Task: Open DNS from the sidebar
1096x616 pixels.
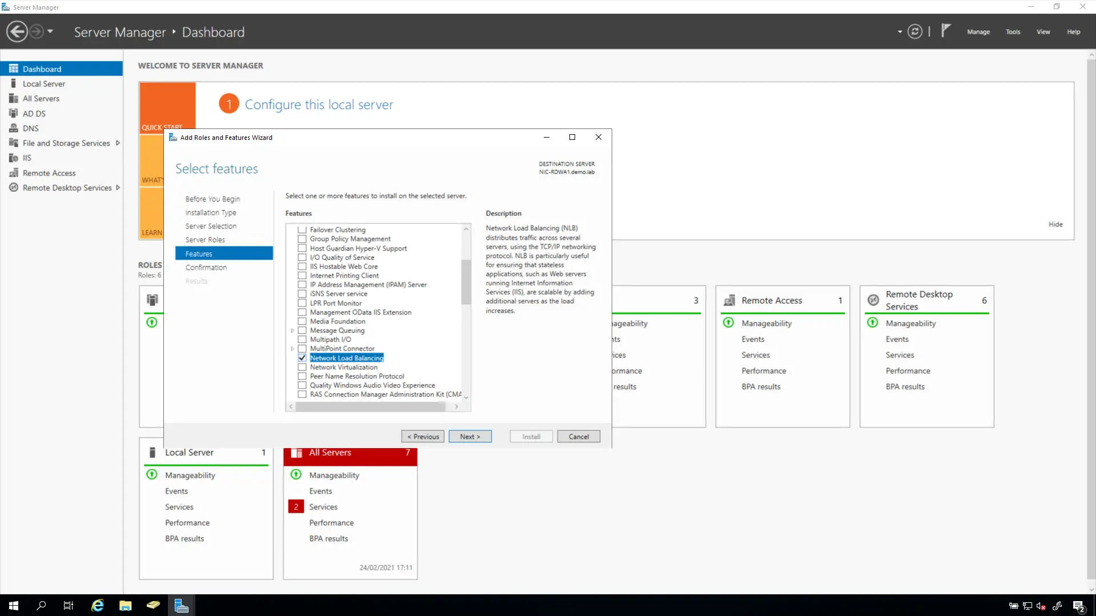Action: (x=62, y=128)
